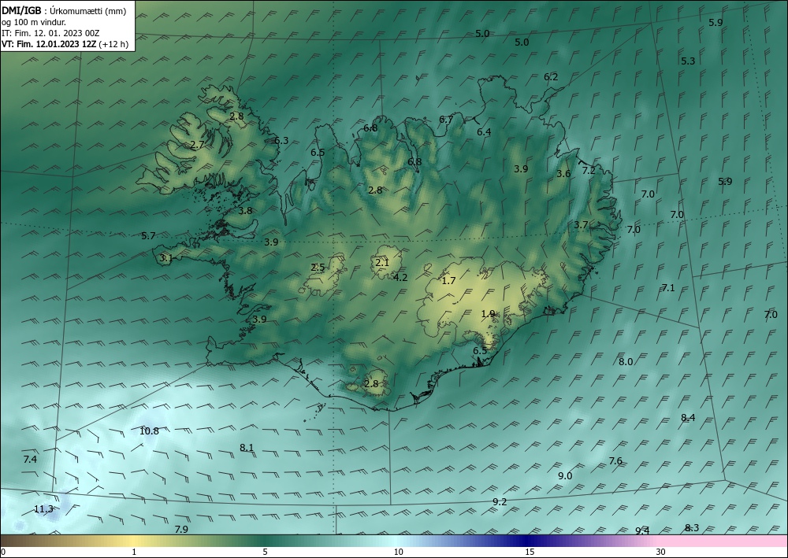Click the 3.8 value label

(245, 211)
